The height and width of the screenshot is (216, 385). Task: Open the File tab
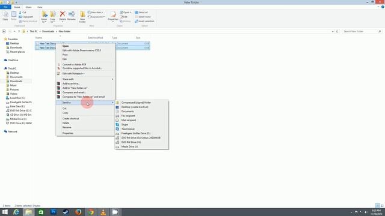[x=5, y=7]
